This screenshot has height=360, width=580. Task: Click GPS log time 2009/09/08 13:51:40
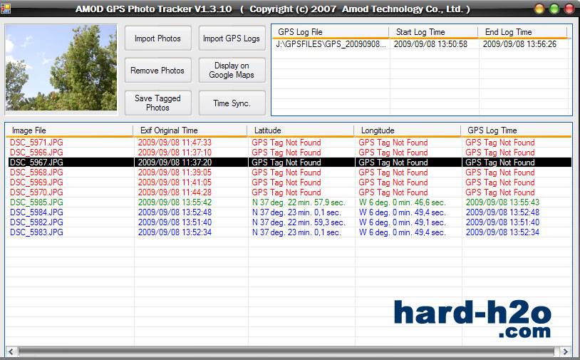(x=502, y=222)
